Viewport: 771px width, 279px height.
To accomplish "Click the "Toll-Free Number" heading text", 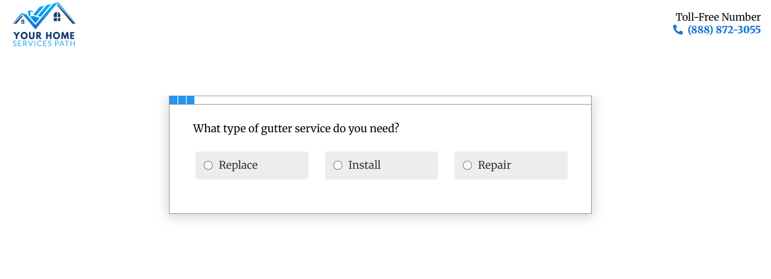I will pyautogui.click(x=718, y=17).
